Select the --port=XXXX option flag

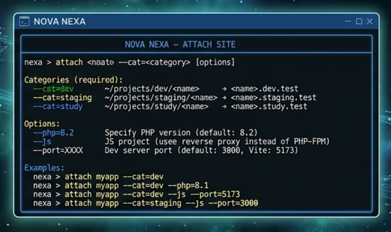click(58, 150)
